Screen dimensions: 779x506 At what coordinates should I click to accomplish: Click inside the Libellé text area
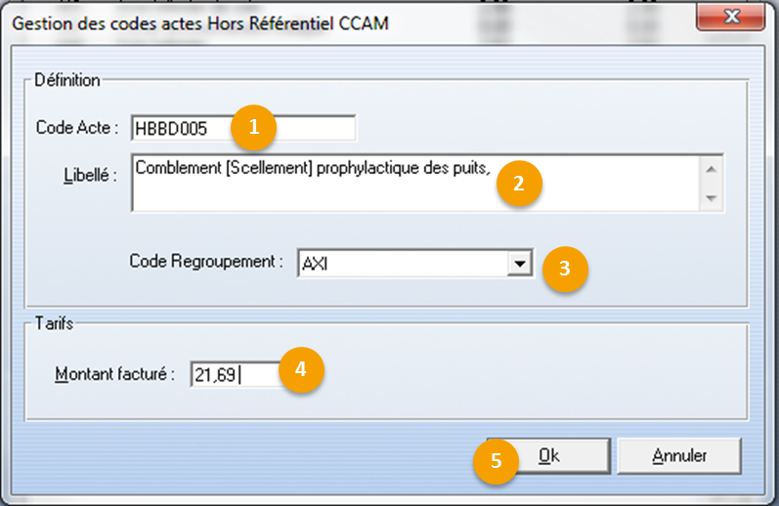tap(415, 183)
